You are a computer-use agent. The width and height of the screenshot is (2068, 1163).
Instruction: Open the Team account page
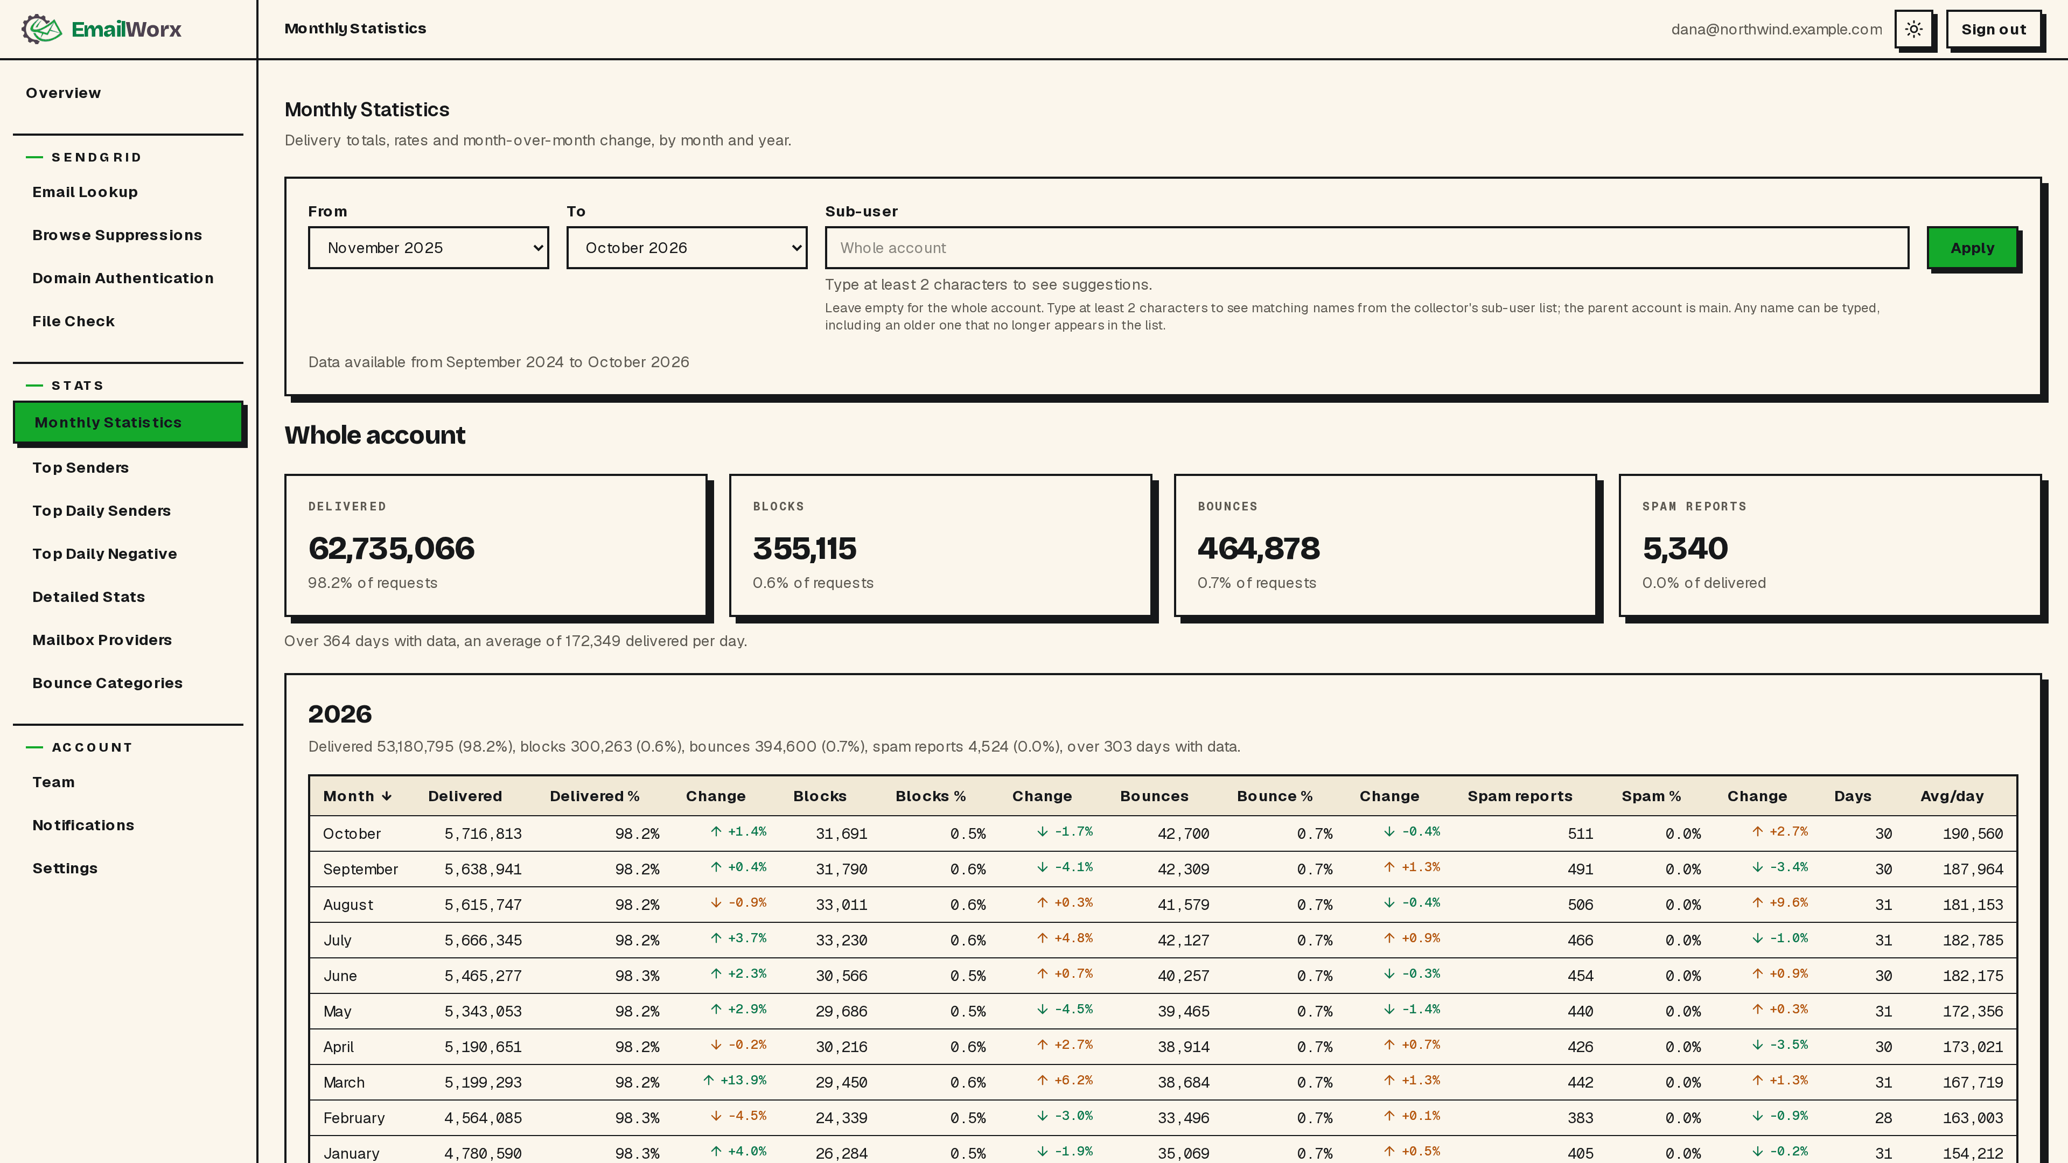point(53,782)
